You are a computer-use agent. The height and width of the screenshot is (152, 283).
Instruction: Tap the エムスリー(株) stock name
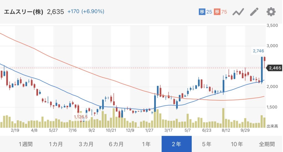[23, 12]
